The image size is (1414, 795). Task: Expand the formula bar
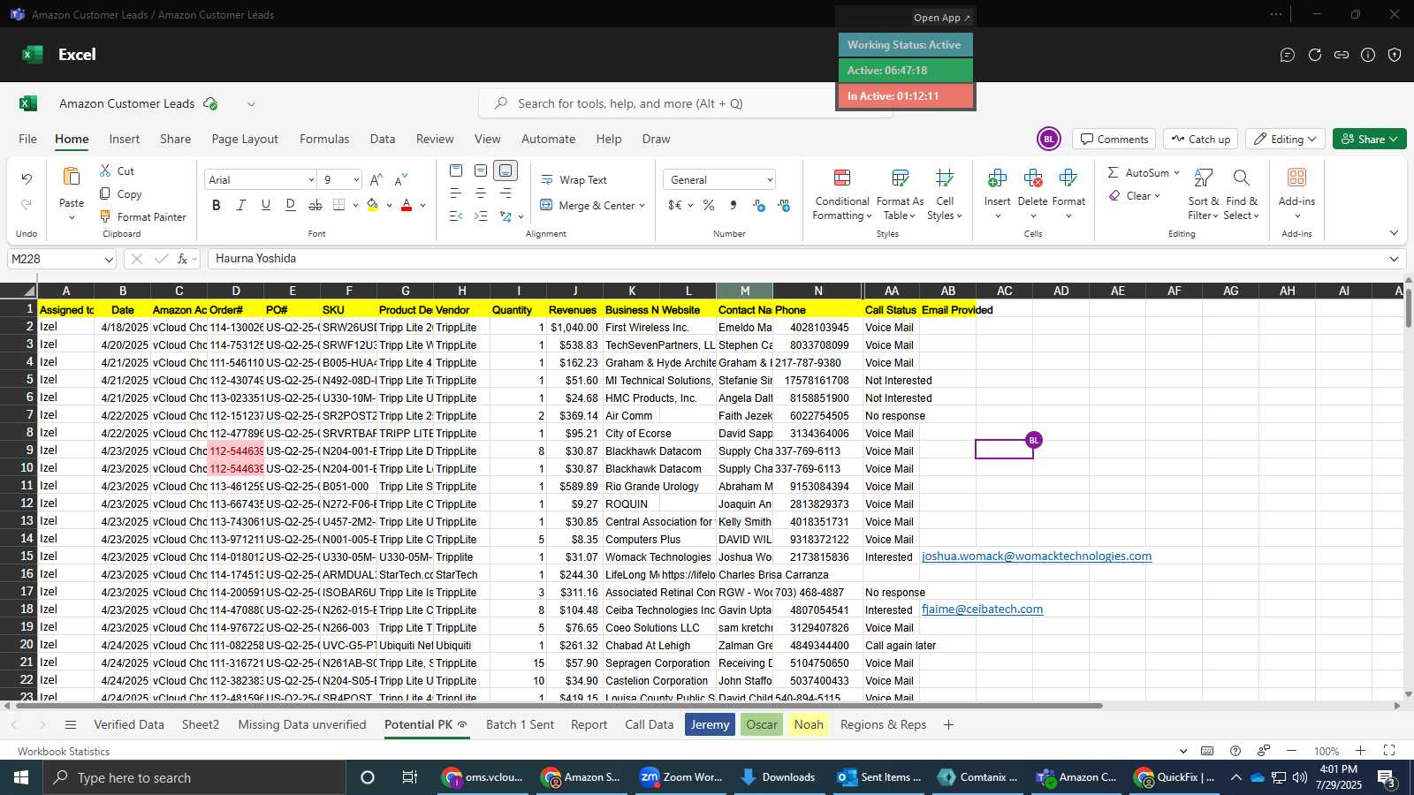point(1394,259)
